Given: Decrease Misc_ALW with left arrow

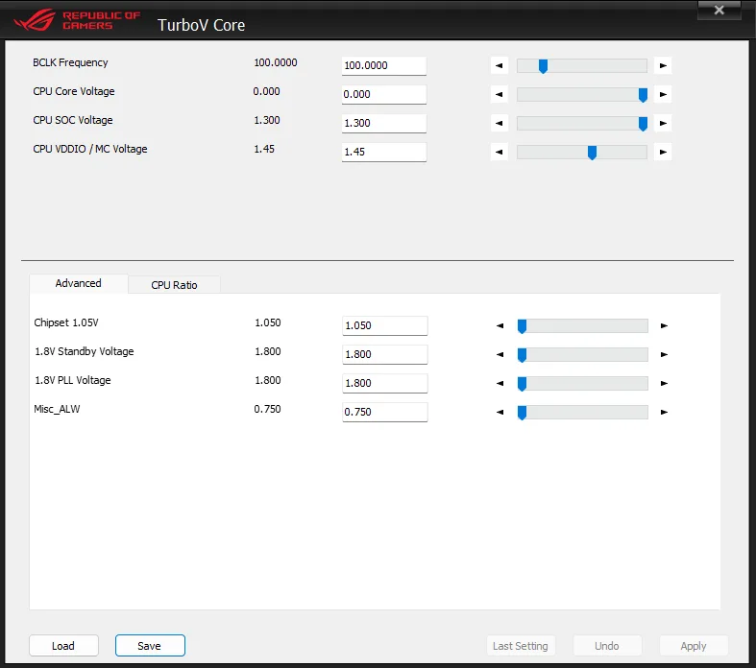Looking at the screenshot, I should 500,413.
